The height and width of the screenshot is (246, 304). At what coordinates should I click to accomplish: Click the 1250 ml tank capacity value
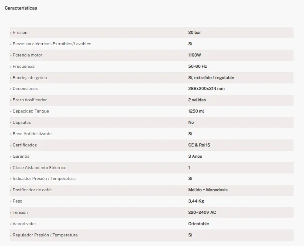tap(196, 111)
